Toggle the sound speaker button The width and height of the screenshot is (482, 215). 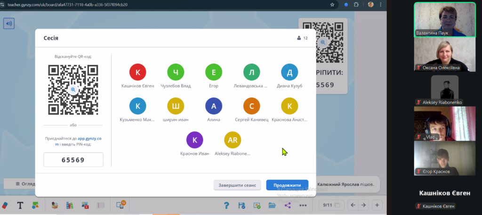(9, 23)
